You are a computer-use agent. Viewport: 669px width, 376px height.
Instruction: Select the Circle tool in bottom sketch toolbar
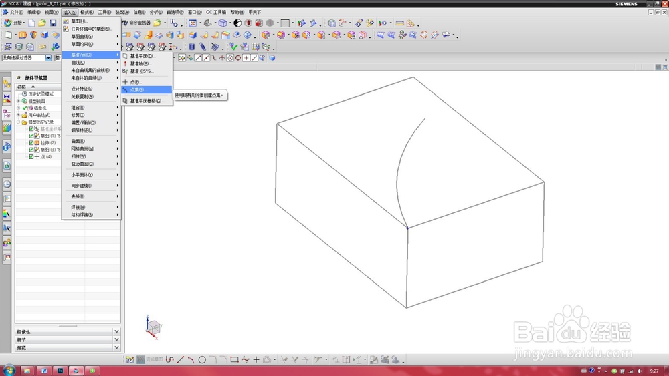pyautogui.click(x=202, y=360)
